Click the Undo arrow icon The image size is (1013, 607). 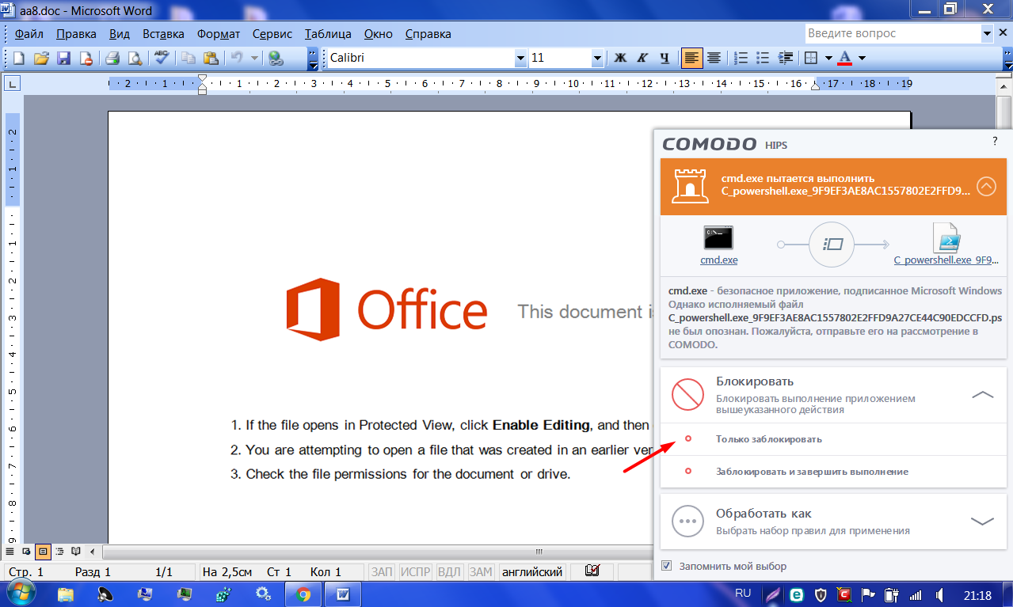point(236,58)
